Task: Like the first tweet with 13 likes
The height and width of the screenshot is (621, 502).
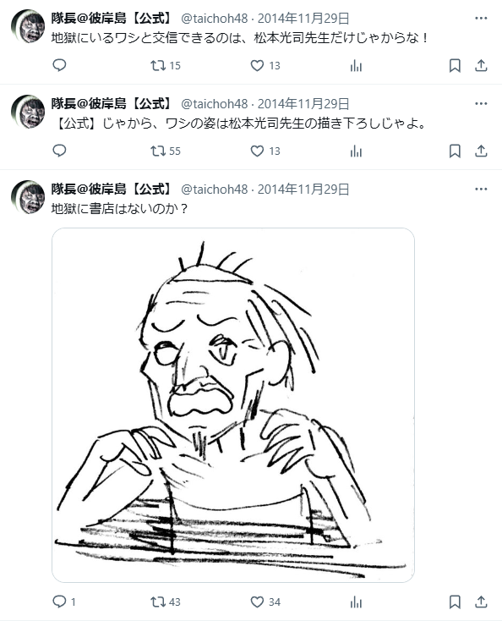Action: tap(265, 65)
